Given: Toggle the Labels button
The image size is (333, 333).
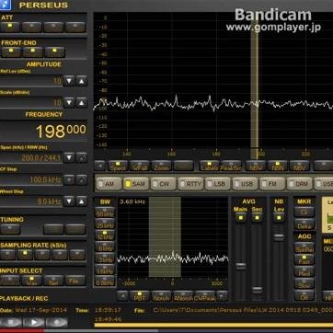Looking at the screenshot, I should [209, 166].
